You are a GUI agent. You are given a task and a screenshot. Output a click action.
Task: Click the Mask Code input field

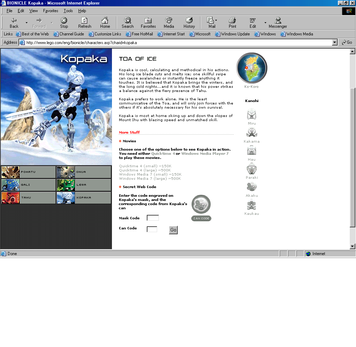tap(153, 218)
